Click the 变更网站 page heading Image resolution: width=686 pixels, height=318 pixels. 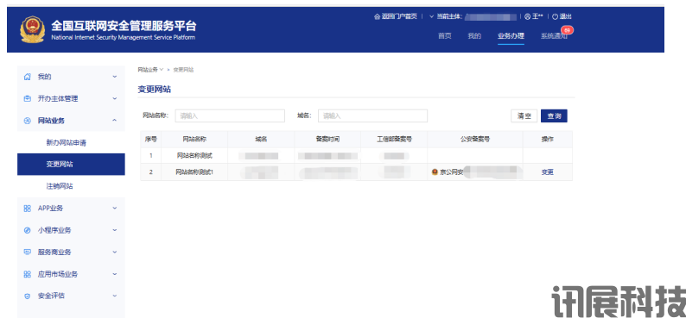coord(154,90)
